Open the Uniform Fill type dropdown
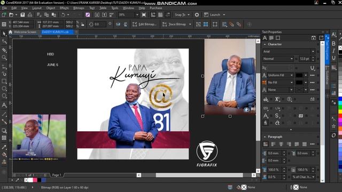Image resolution: width=342 pixels, height=192 pixels. coord(292,75)
